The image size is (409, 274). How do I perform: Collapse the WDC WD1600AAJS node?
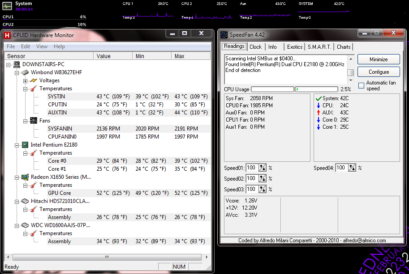[17, 226]
